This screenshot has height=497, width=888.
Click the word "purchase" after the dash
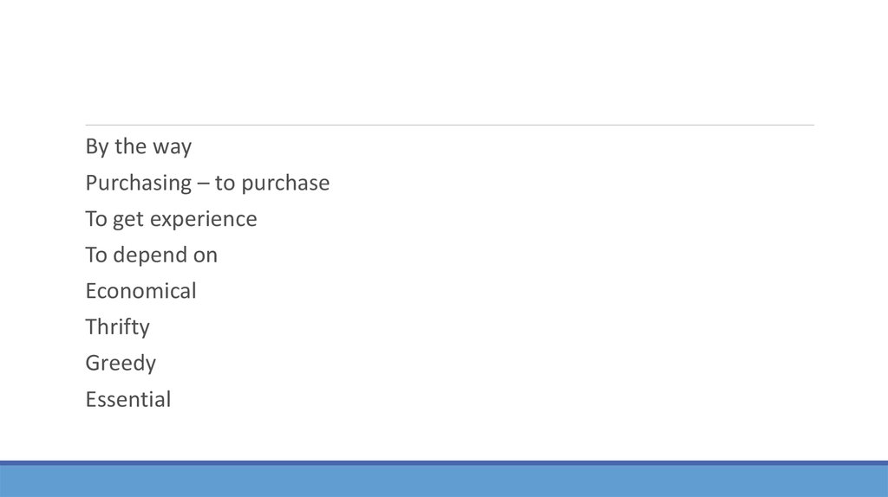(284, 184)
